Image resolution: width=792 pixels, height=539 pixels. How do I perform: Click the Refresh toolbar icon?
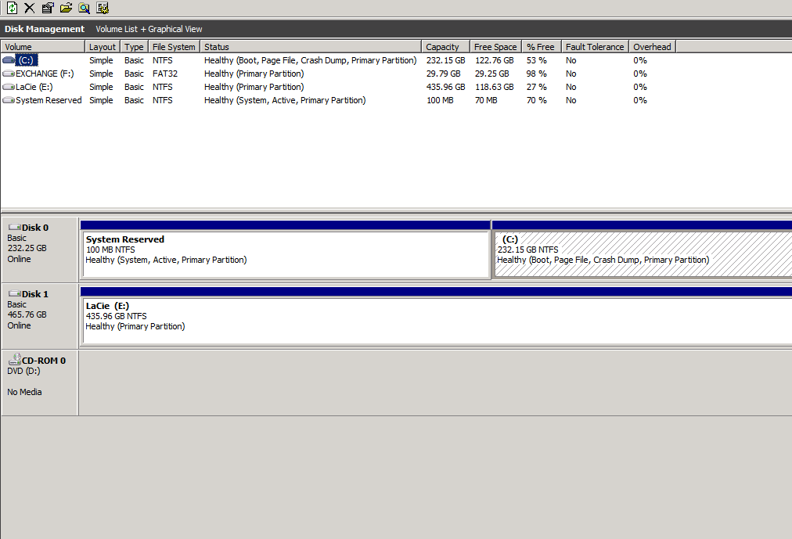click(12, 8)
